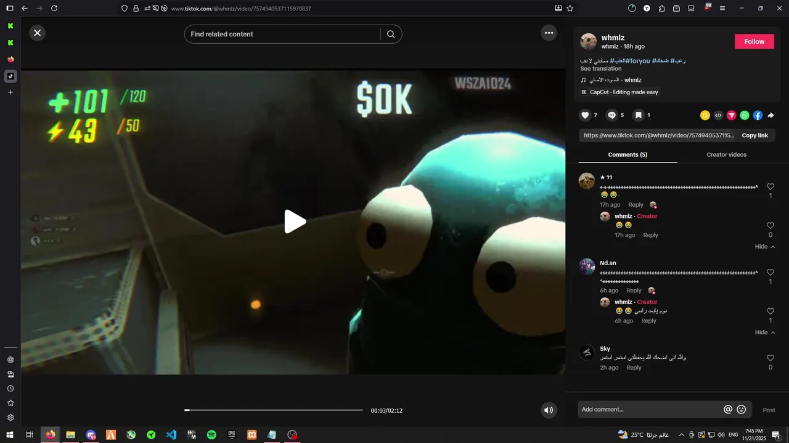Go back in browser history
Viewport: 789px width, 443px height.
click(x=25, y=8)
